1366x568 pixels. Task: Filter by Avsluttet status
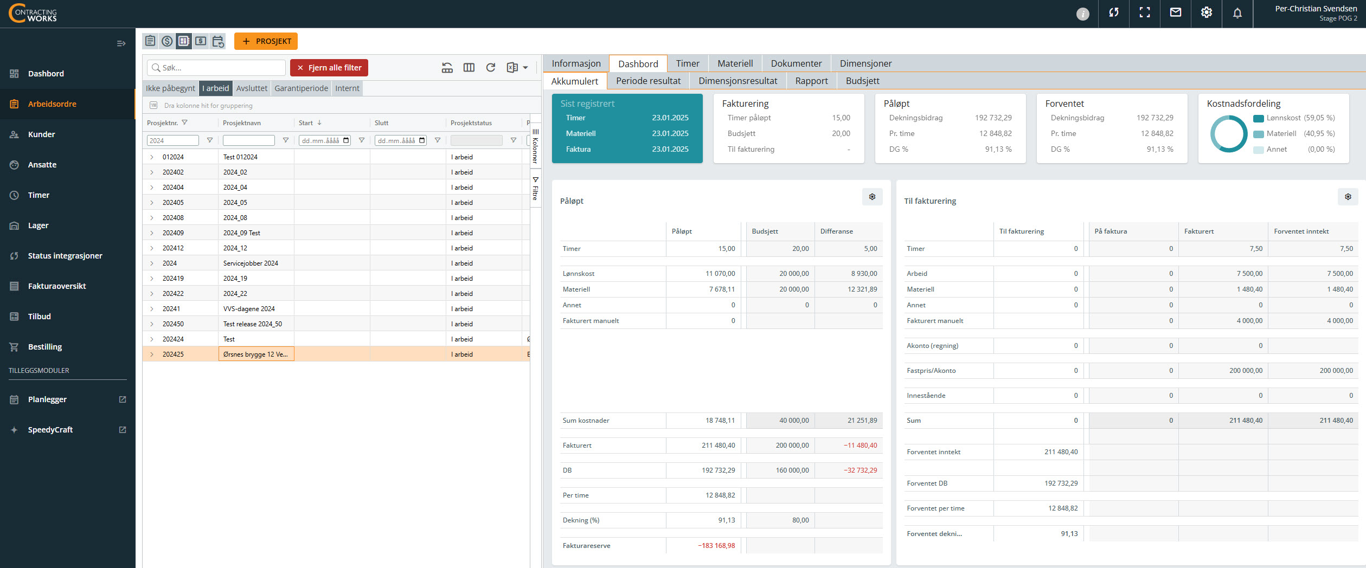(252, 88)
